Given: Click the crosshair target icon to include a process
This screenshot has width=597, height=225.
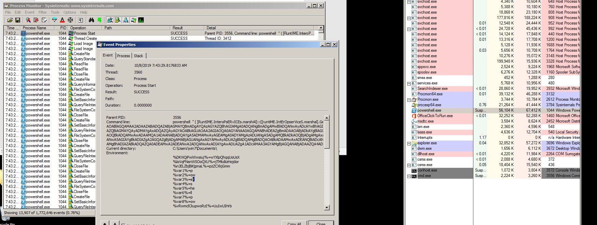Looking at the screenshot, I should click(x=70, y=20).
